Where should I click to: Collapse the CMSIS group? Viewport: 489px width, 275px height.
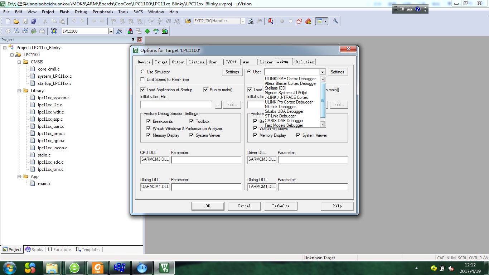[x=19, y=62]
